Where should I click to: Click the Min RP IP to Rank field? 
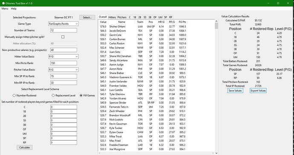click(x=63, y=83)
